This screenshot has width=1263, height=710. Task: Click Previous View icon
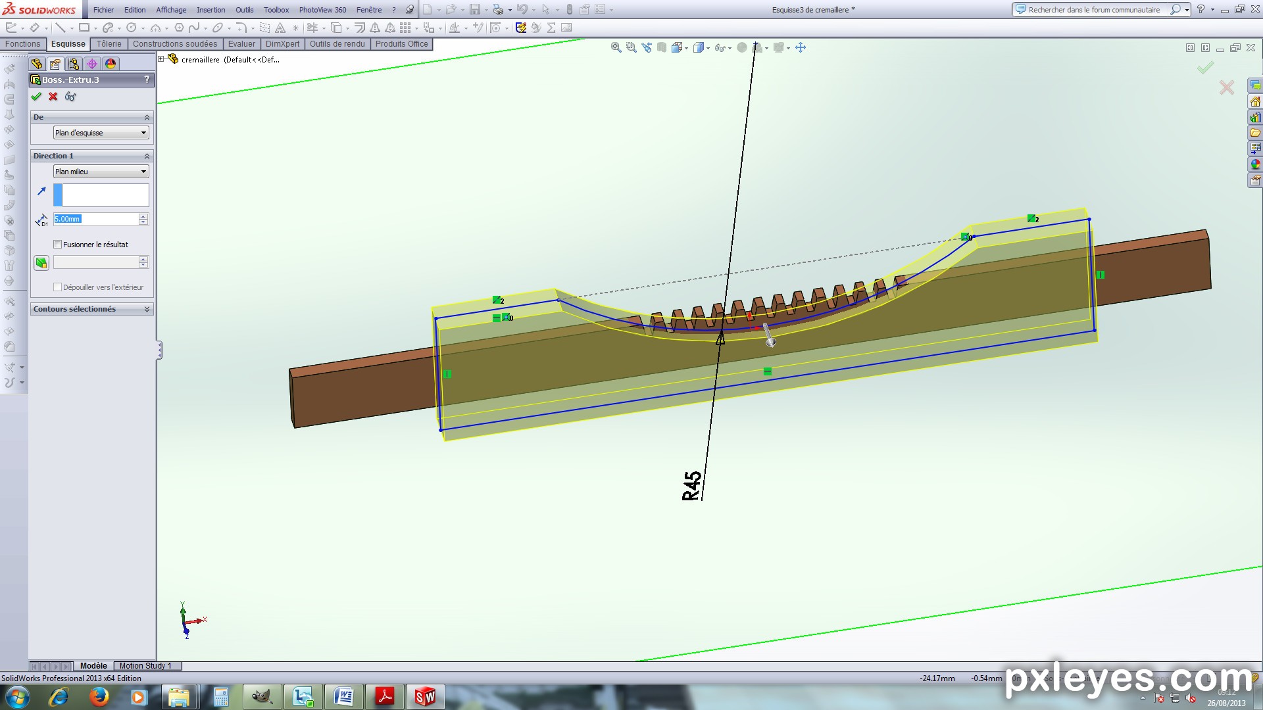pos(647,47)
